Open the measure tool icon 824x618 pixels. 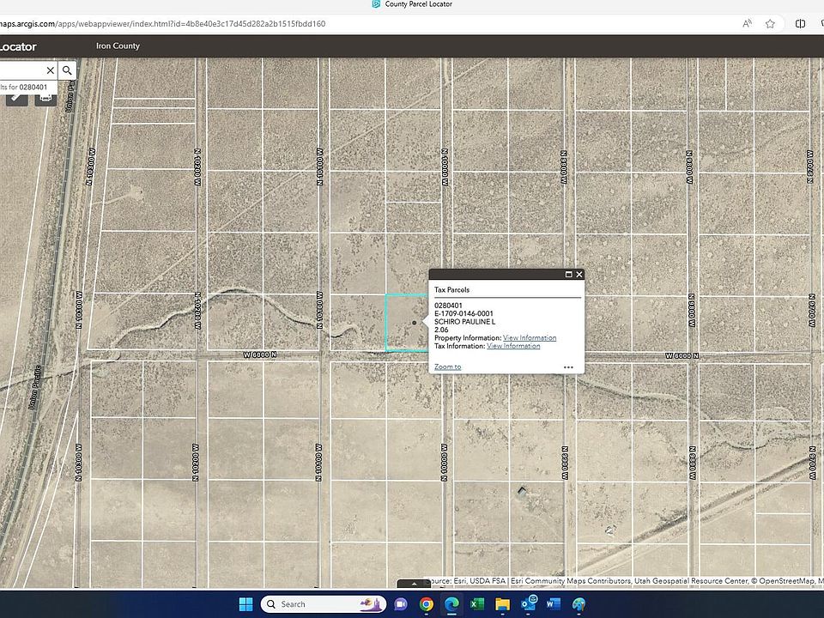[x=16, y=98]
